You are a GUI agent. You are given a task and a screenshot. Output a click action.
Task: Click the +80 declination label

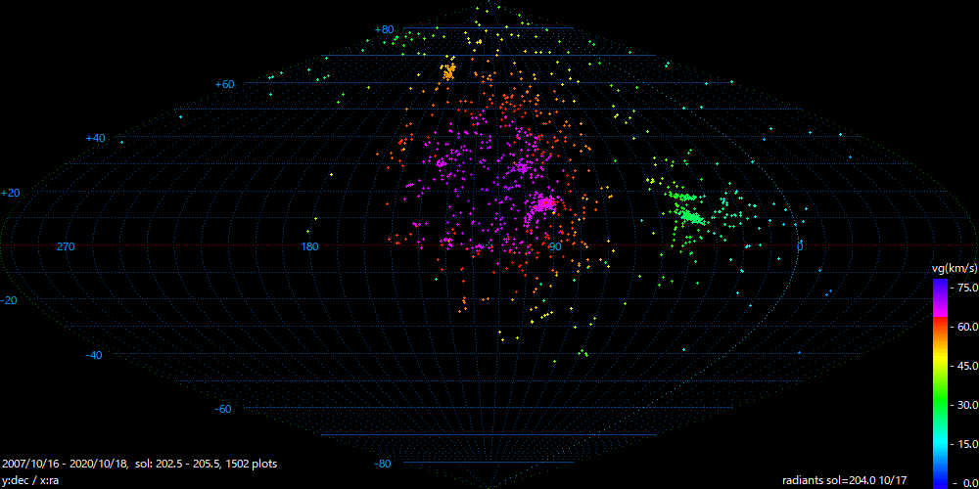coord(384,30)
